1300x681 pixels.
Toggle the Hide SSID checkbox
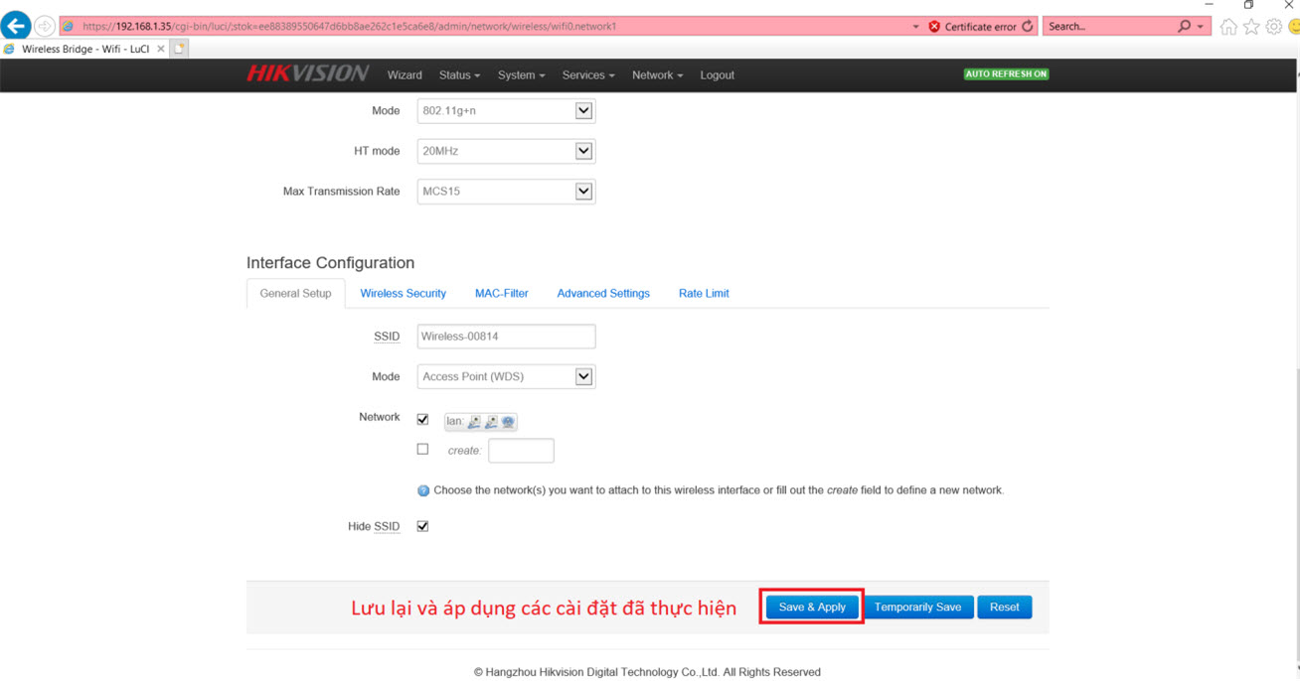(422, 526)
